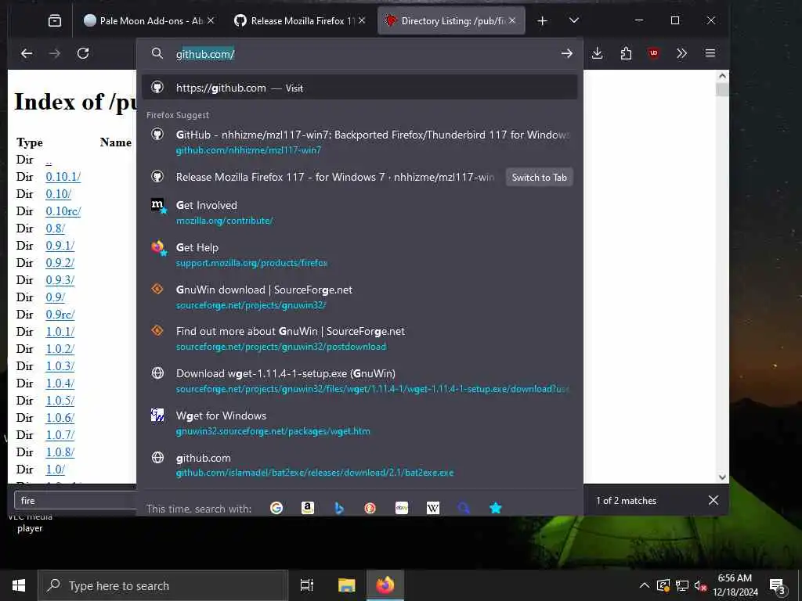Search this time with Wikipedia icon
802x601 pixels.
point(432,508)
